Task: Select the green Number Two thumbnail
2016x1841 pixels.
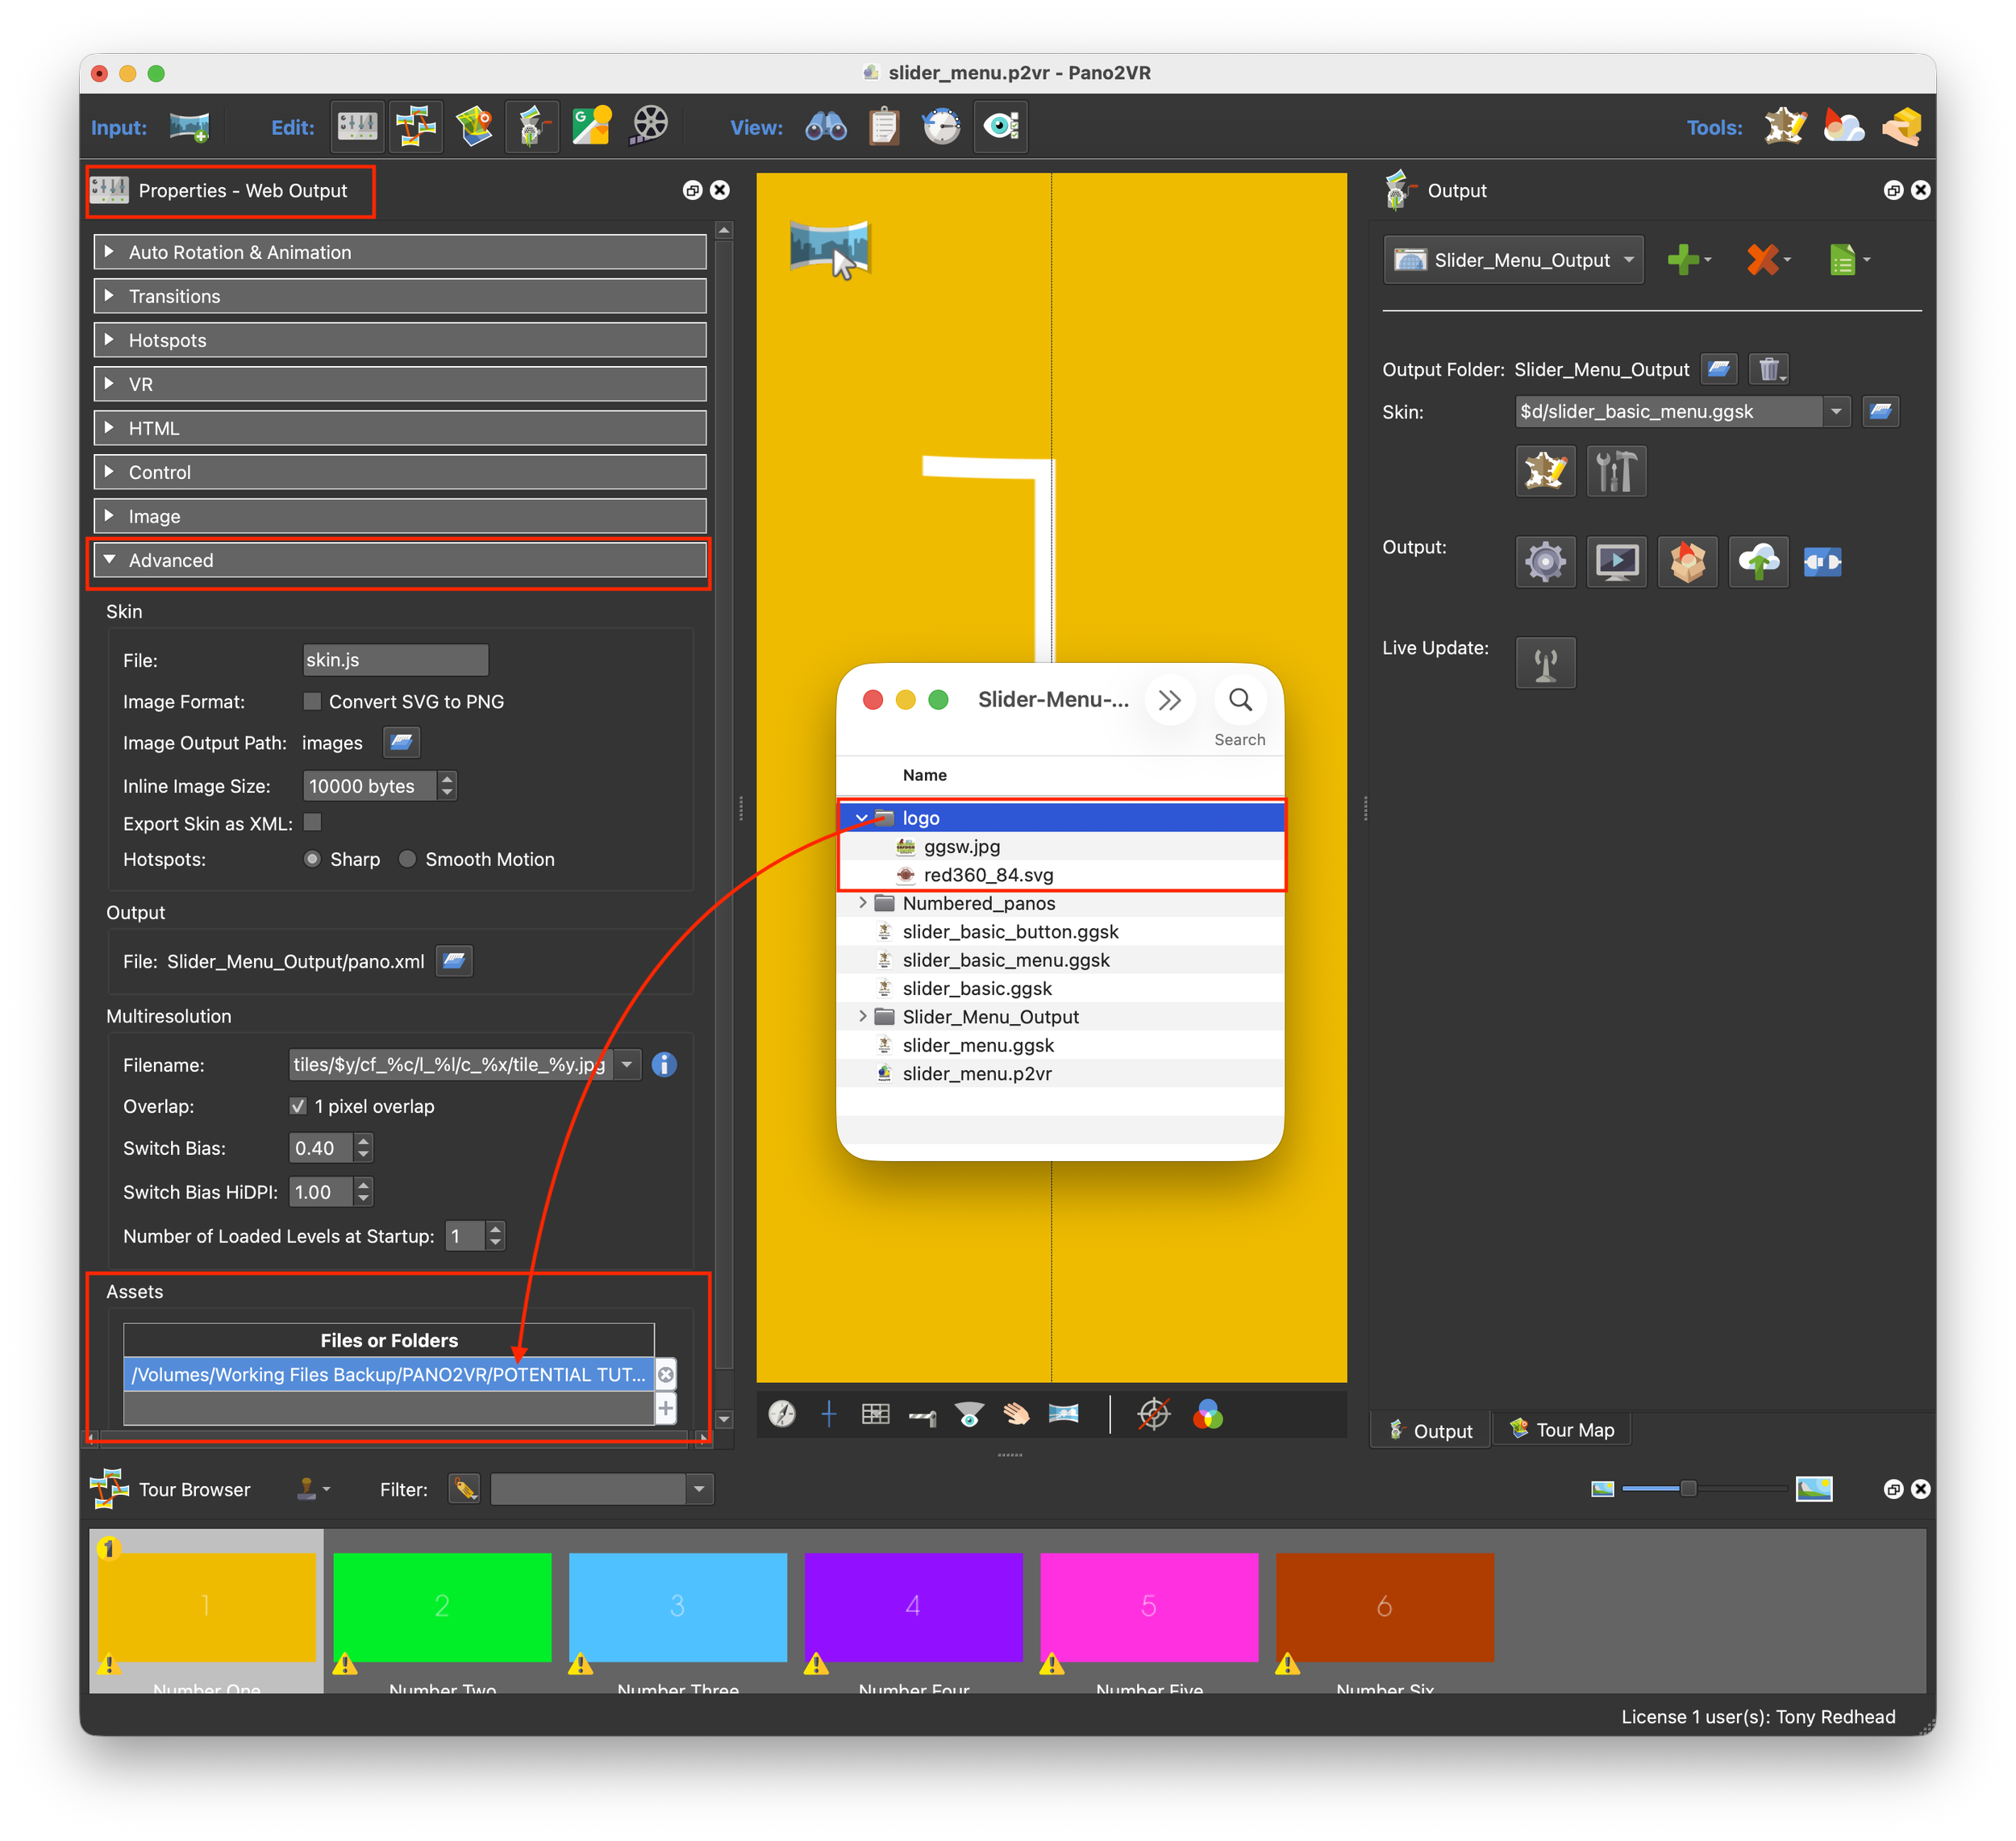Action: (442, 1607)
